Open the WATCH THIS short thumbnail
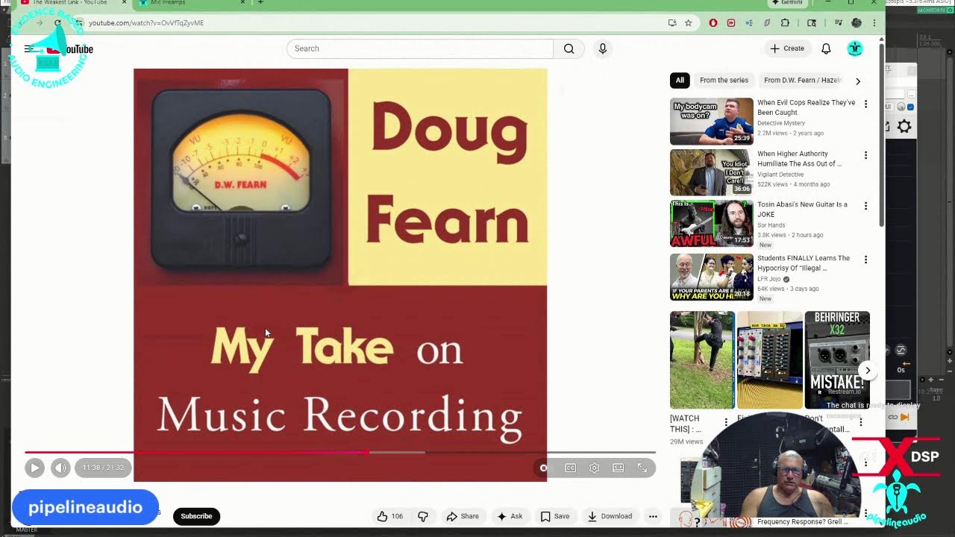 [x=702, y=360]
